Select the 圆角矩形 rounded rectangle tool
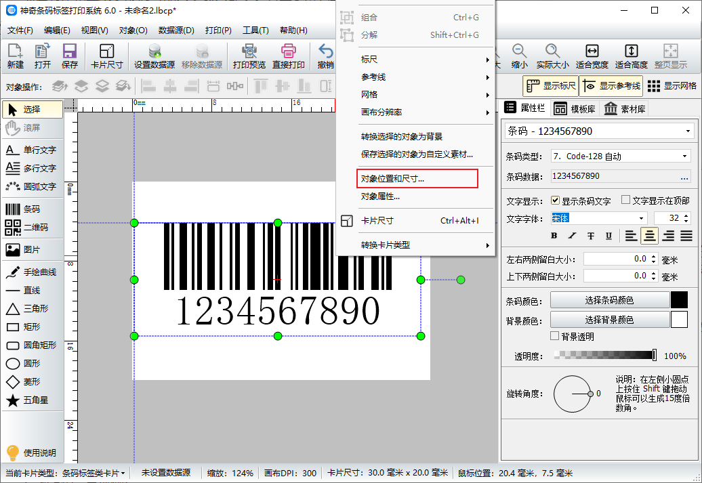This screenshot has width=702, height=483. (x=33, y=345)
